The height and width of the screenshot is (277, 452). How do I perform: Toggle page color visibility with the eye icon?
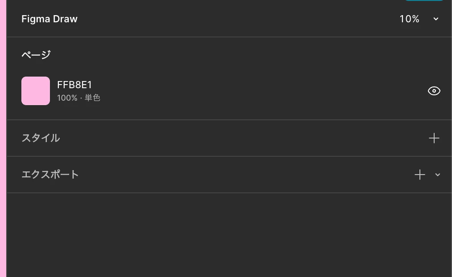coord(434,91)
